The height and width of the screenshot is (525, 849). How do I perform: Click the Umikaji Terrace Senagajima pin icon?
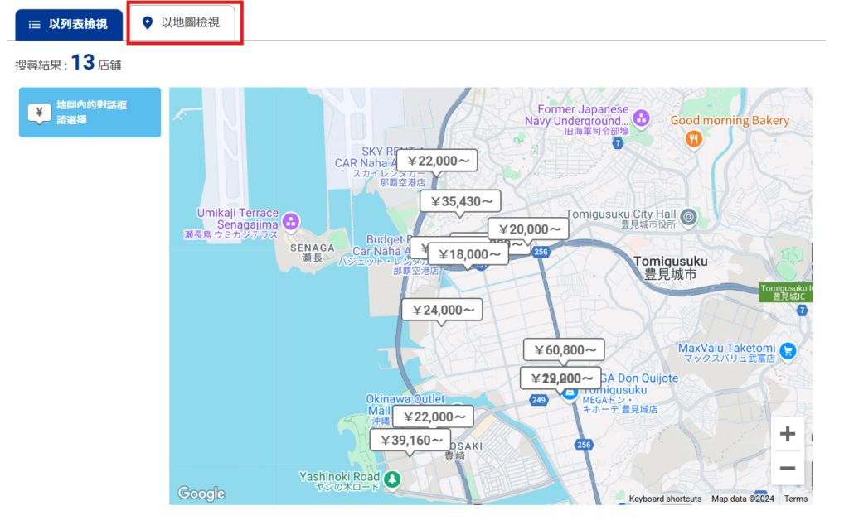coord(291,221)
